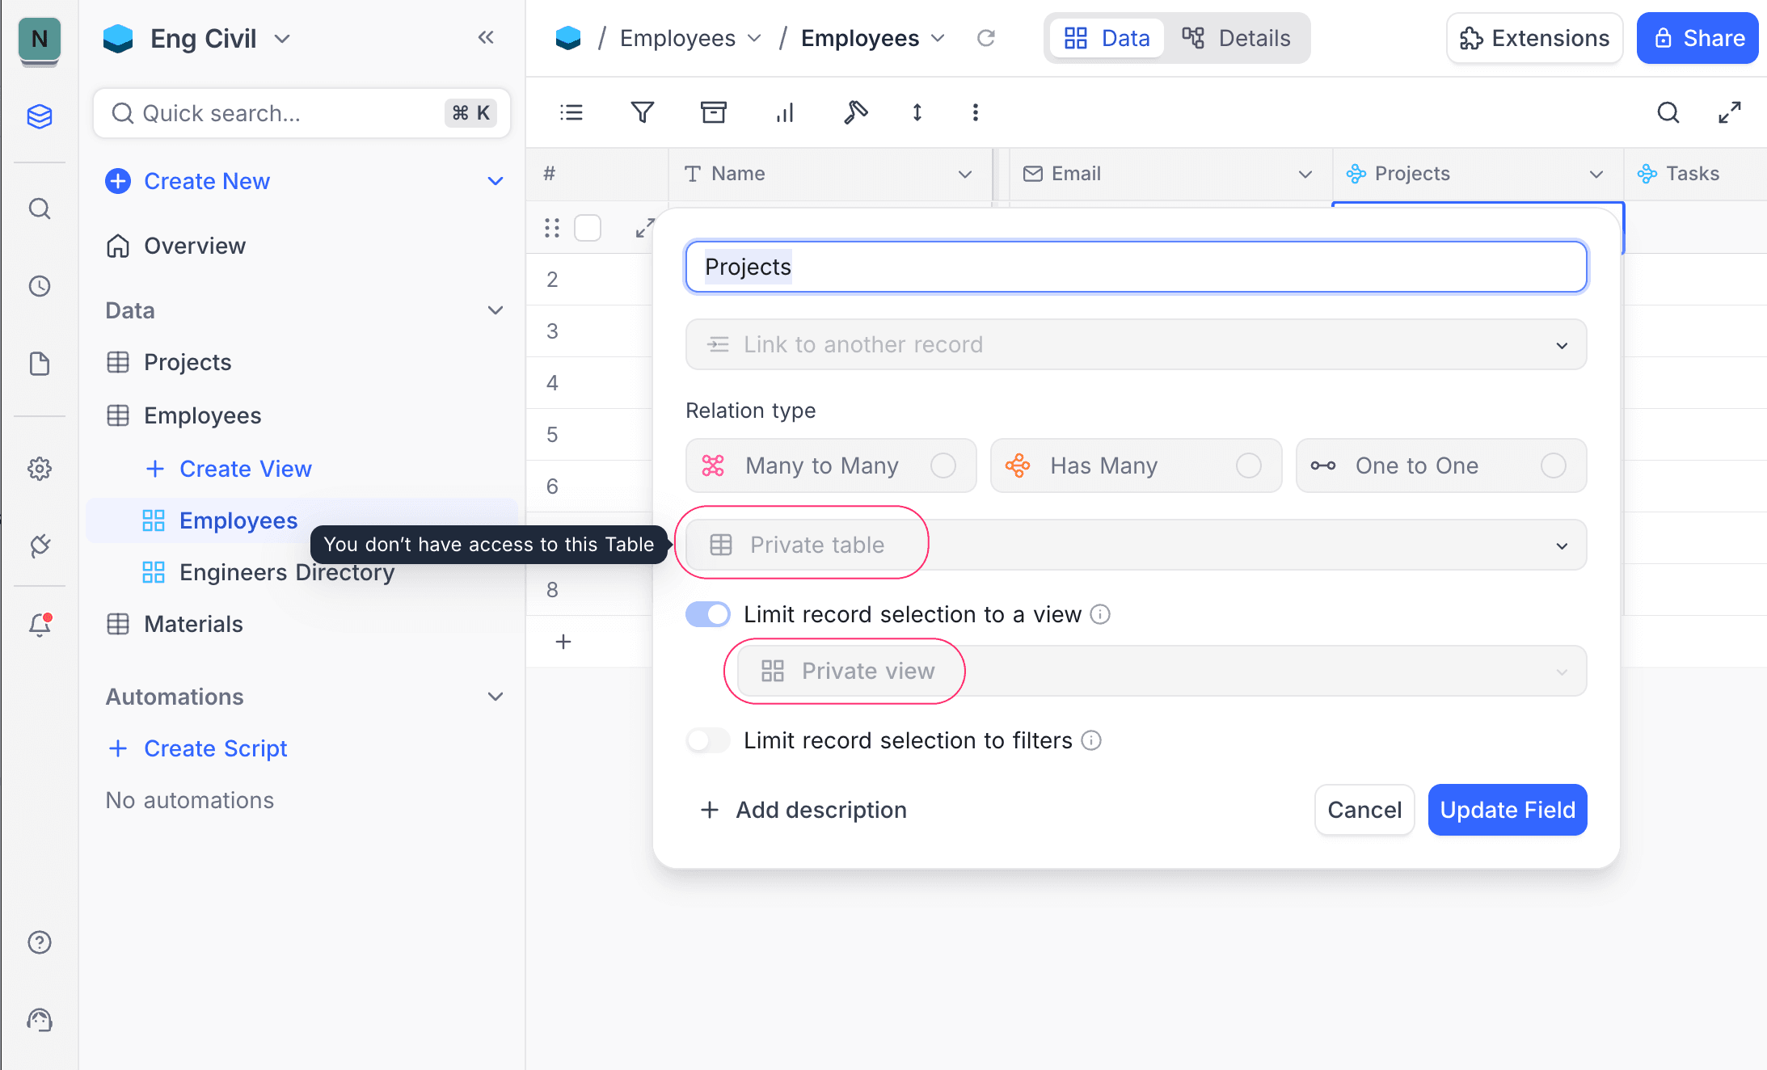The image size is (1767, 1070).
Task: Open the Eng Civil workspace dropdown
Action: (282, 39)
